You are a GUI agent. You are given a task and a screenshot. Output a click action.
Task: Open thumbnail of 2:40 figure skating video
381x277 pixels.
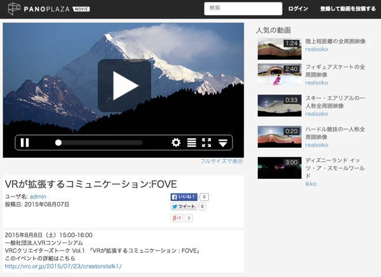tap(279, 74)
